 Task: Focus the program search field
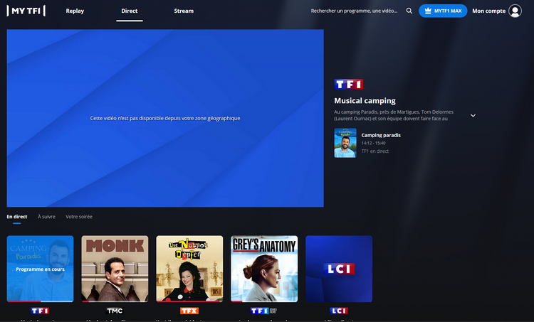click(x=354, y=11)
